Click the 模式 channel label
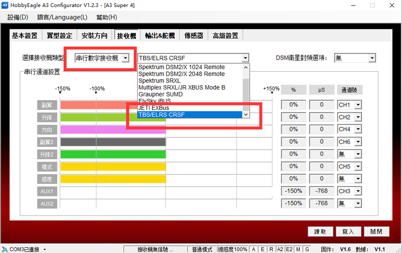402x253 pixels. (46, 167)
